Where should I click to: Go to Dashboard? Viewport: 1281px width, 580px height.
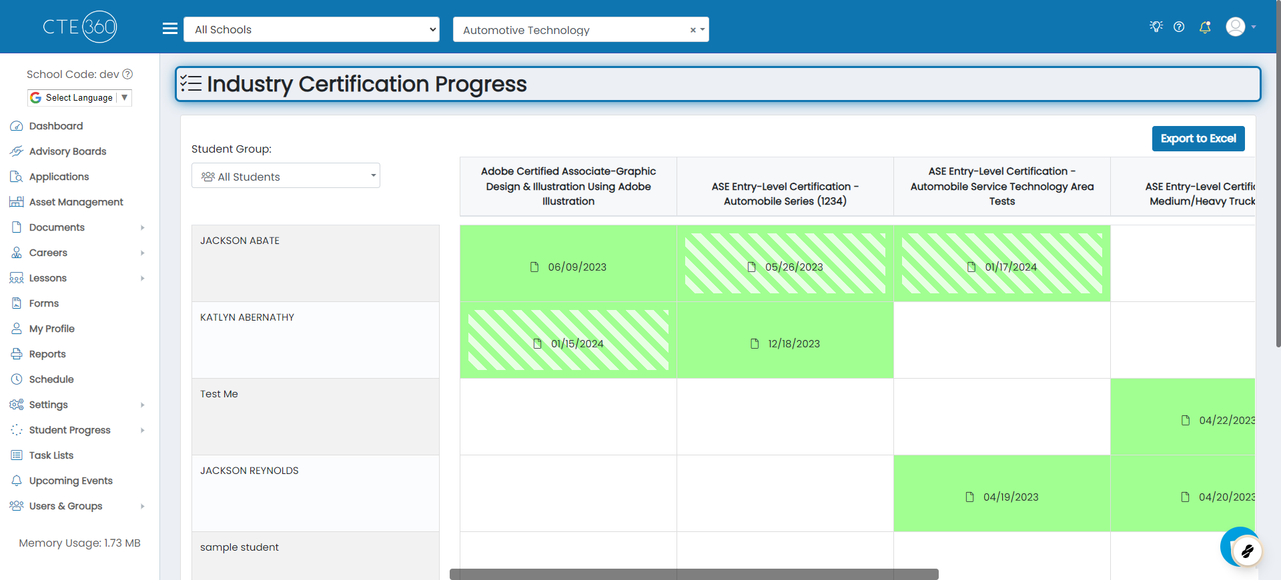[x=56, y=126]
